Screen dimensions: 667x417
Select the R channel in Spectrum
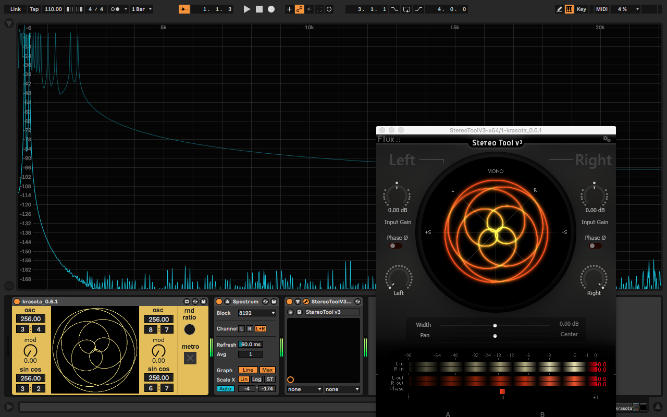coord(250,329)
